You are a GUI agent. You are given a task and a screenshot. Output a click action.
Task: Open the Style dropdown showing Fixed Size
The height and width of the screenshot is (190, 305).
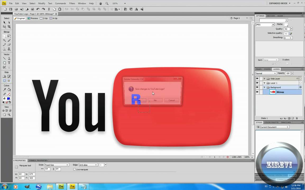click(57, 165)
